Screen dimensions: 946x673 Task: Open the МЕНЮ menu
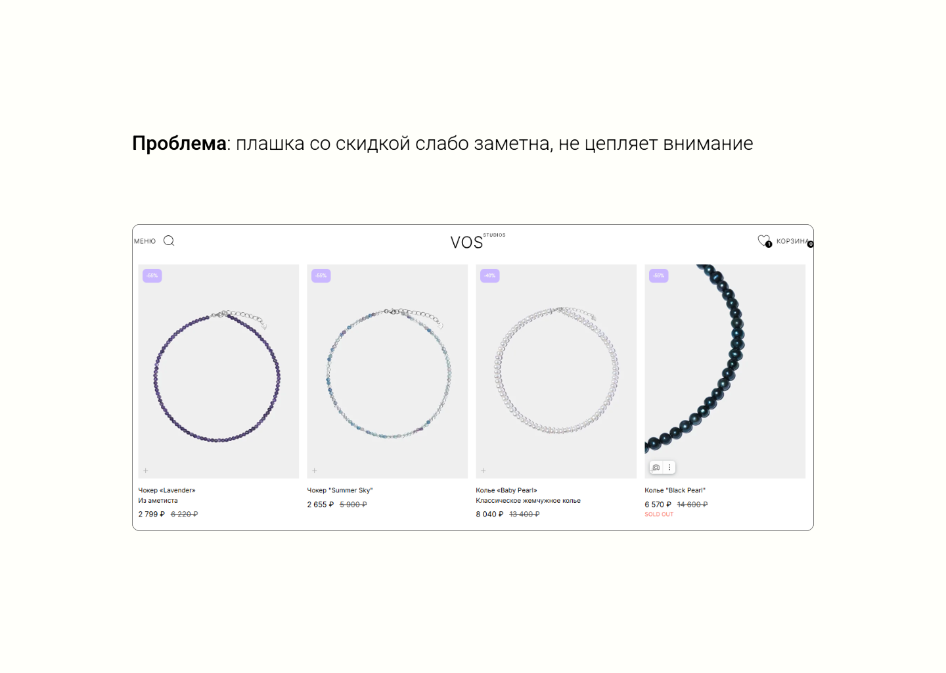coord(145,241)
